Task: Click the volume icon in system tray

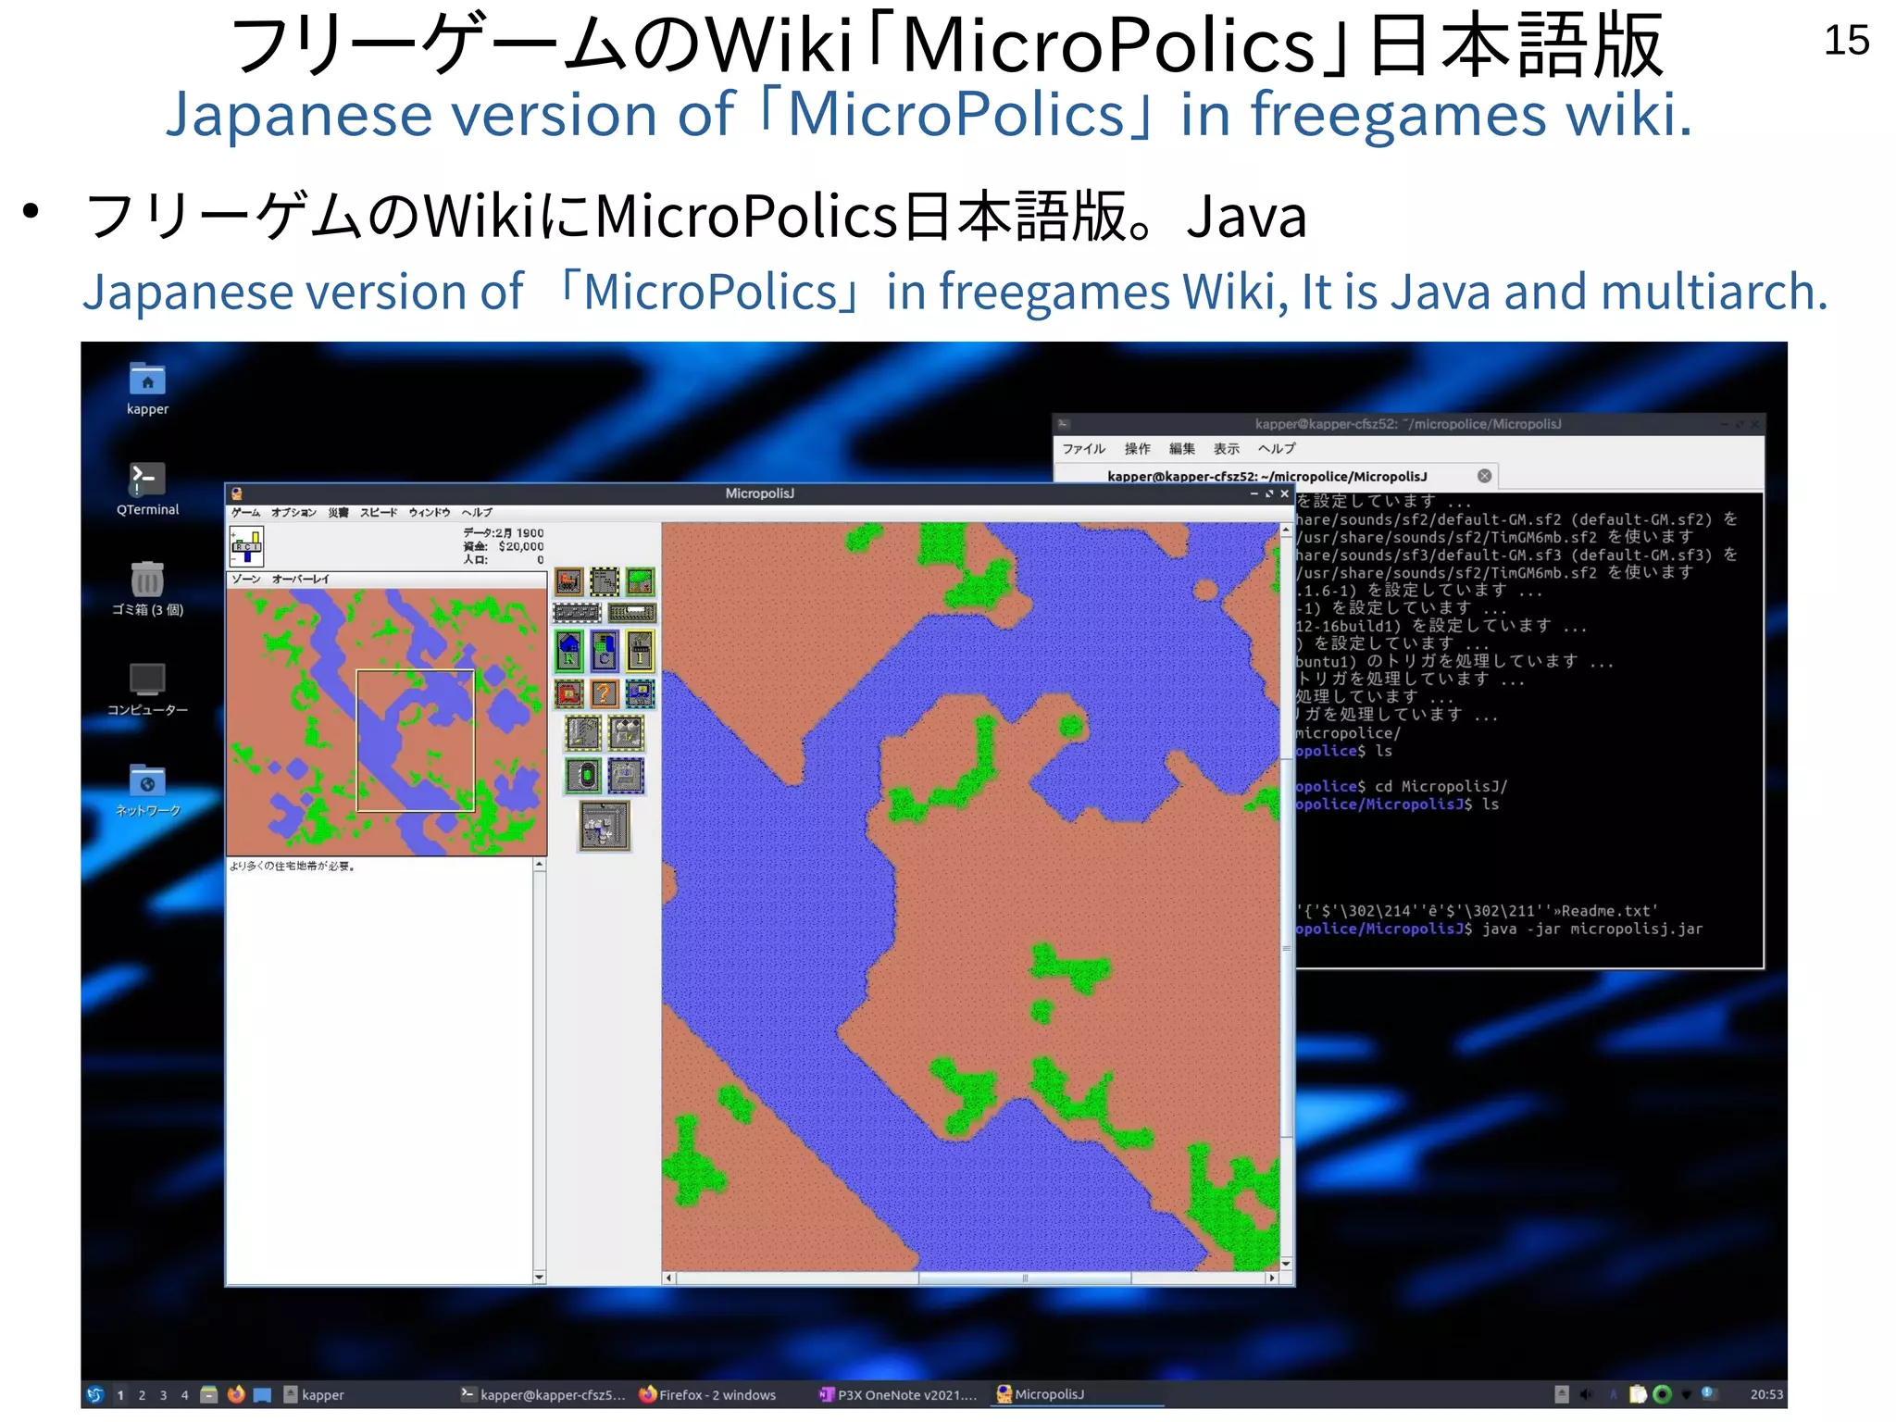Action: coord(1587,1394)
